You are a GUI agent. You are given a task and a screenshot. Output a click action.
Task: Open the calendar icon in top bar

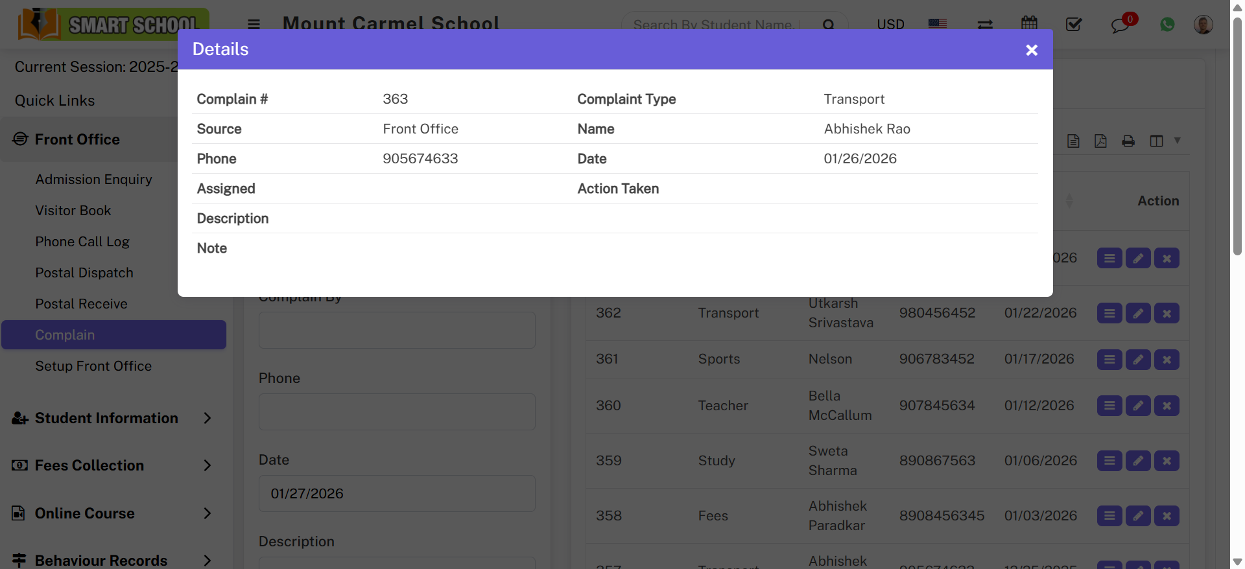pyautogui.click(x=1029, y=24)
